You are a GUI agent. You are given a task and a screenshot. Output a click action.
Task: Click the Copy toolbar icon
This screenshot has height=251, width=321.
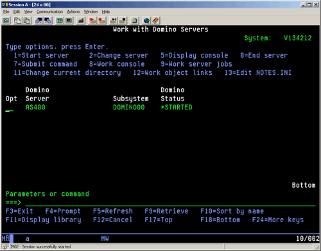tap(17, 20)
